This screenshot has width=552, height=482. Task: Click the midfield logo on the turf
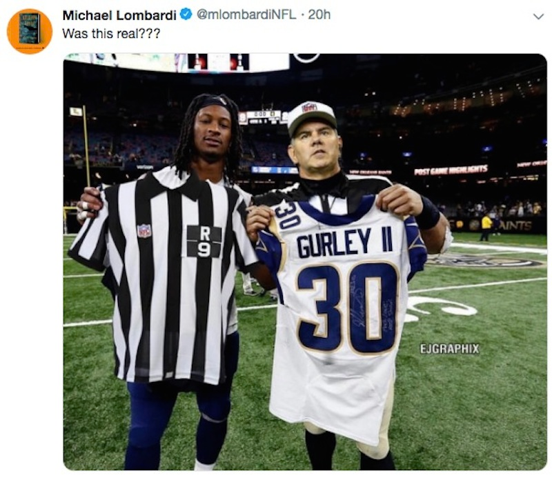[x=484, y=261]
